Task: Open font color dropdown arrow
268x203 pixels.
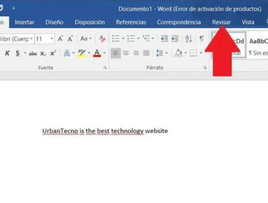Action: 105,53
